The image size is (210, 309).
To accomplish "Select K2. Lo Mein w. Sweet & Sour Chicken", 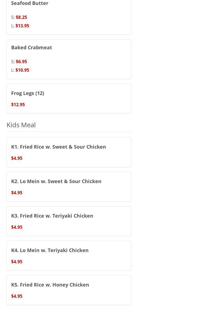I will pos(56,181).
